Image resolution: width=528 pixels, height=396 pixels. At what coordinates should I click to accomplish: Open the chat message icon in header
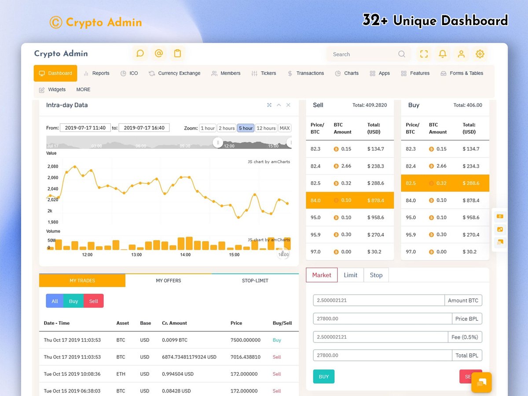pyautogui.click(x=140, y=53)
